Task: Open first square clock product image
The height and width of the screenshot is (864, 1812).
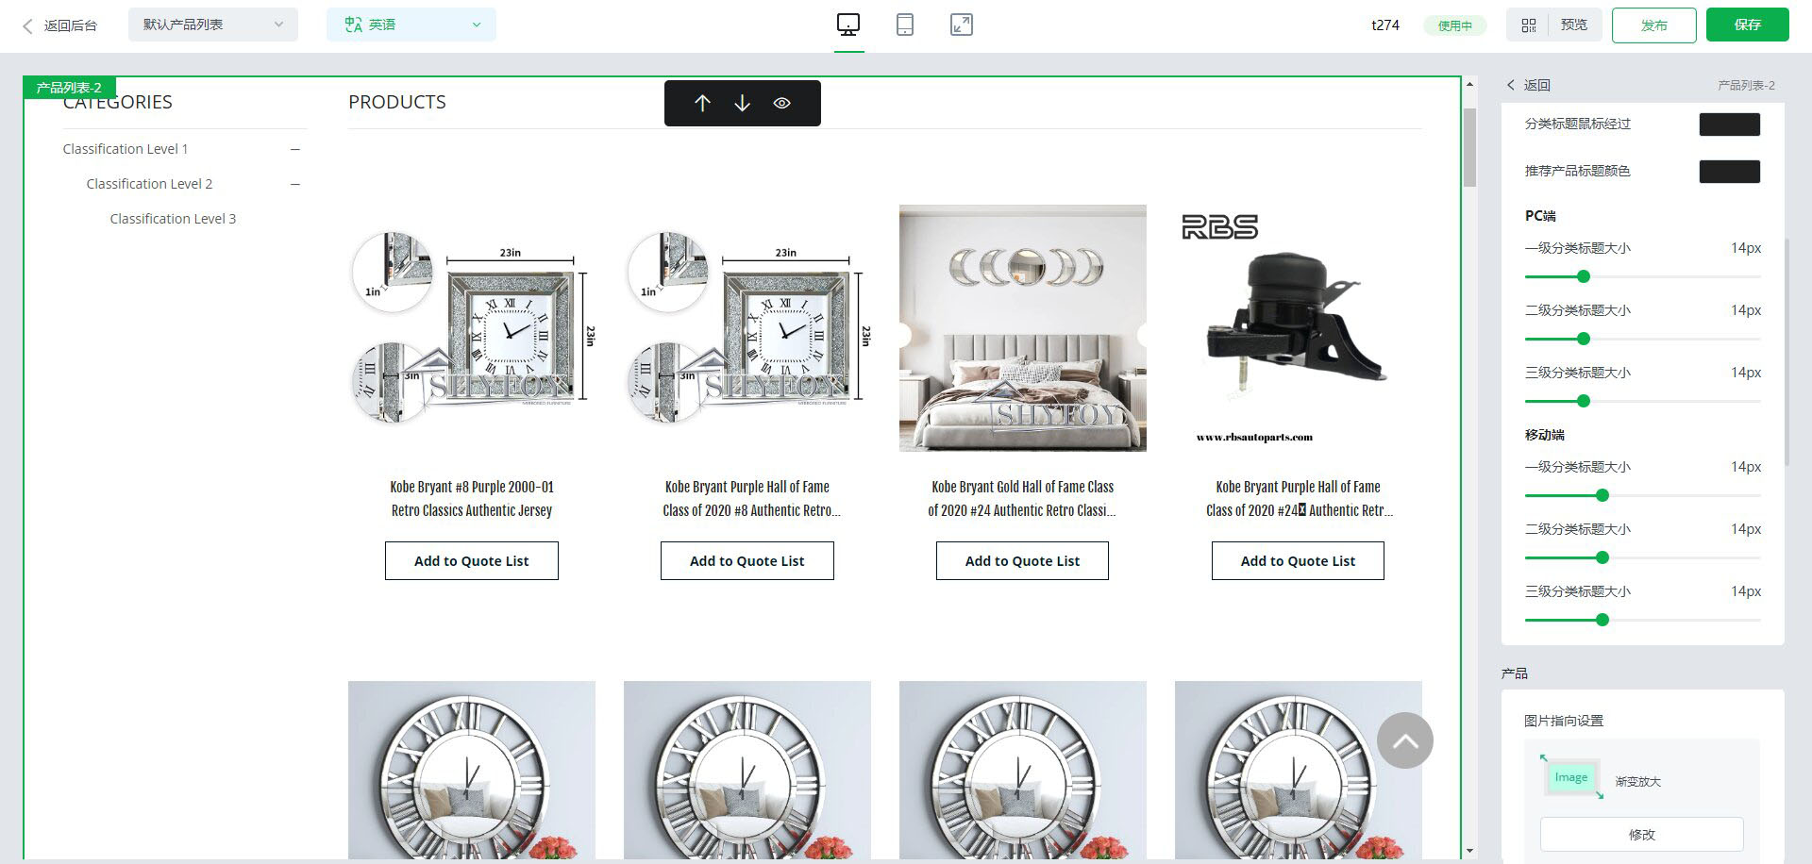Action: coord(472,328)
